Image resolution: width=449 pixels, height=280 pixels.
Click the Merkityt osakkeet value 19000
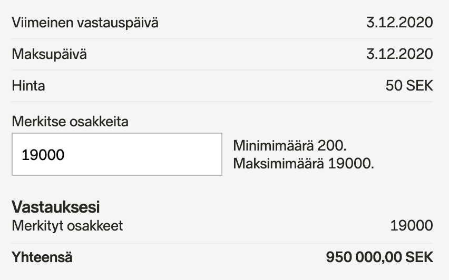point(411,226)
